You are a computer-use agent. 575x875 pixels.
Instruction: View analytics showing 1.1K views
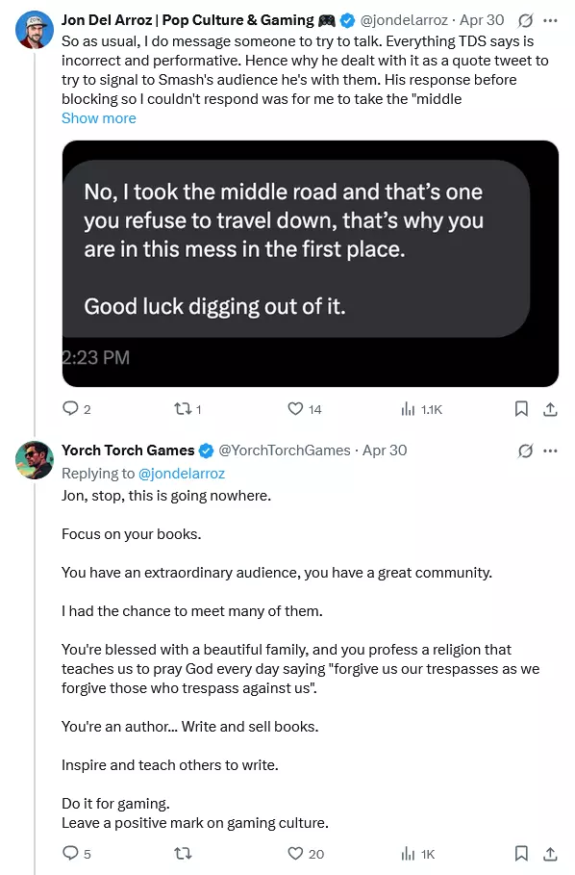[421, 410]
